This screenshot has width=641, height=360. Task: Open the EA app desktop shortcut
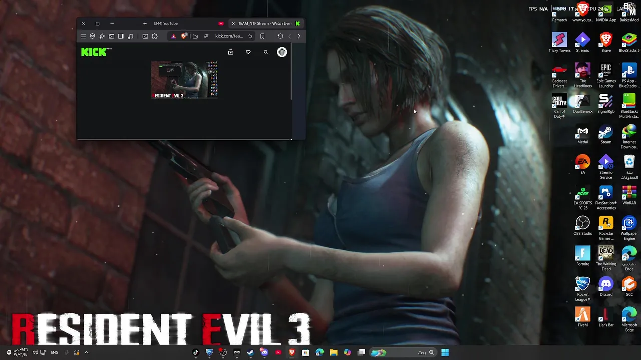tap(583, 165)
